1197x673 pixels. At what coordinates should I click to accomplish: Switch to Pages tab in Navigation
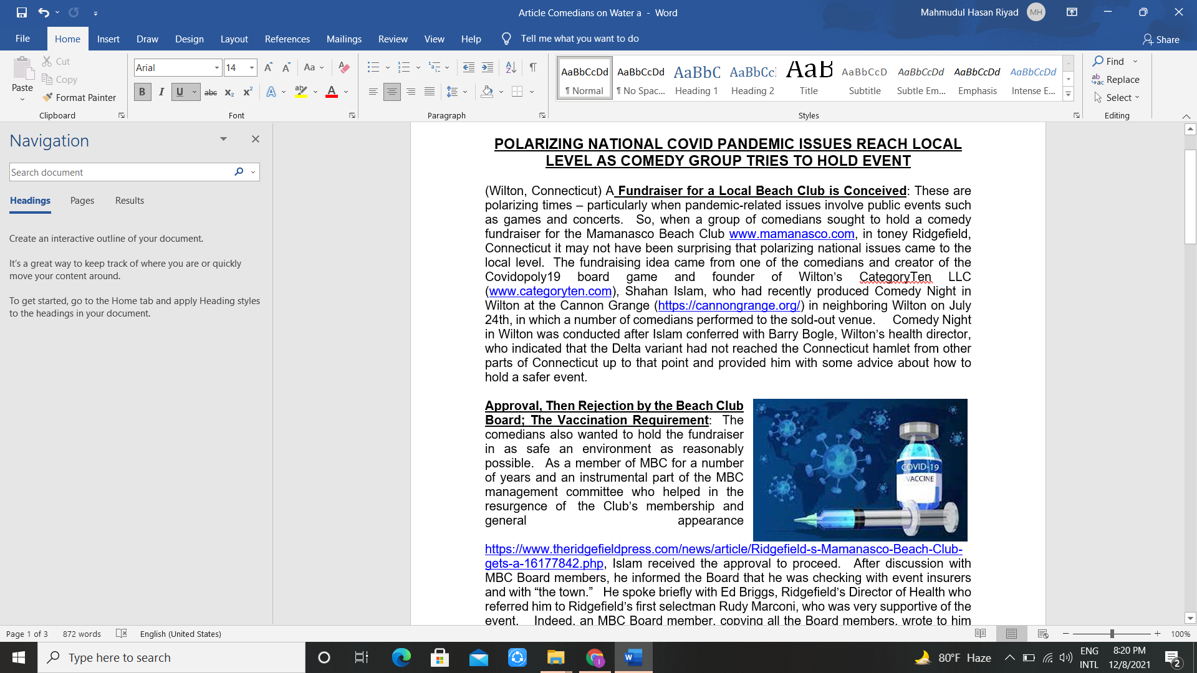click(x=82, y=201)
